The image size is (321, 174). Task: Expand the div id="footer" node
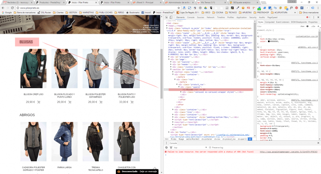coord(169,132)
